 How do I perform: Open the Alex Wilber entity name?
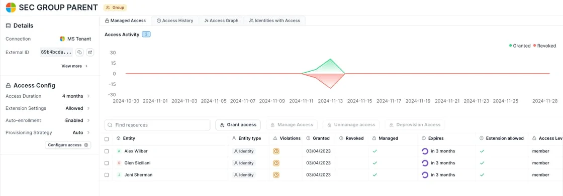[136, 151]
